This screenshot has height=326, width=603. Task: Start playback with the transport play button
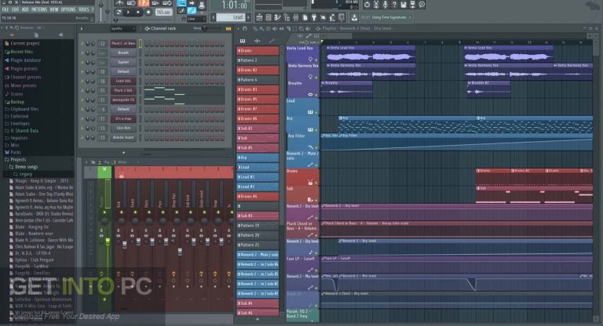coord(129,13)
